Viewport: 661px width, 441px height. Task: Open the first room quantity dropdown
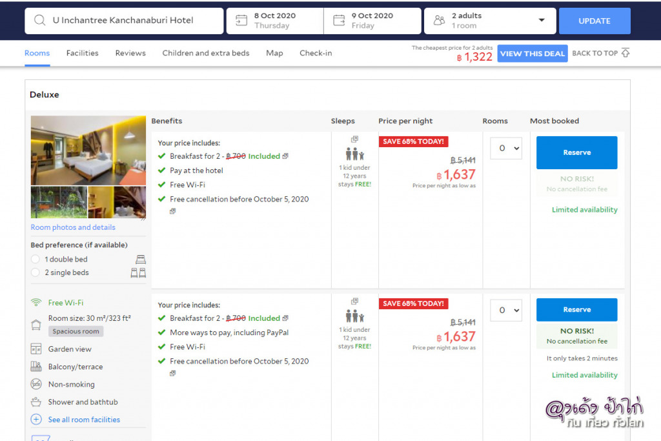coord(505,149)
